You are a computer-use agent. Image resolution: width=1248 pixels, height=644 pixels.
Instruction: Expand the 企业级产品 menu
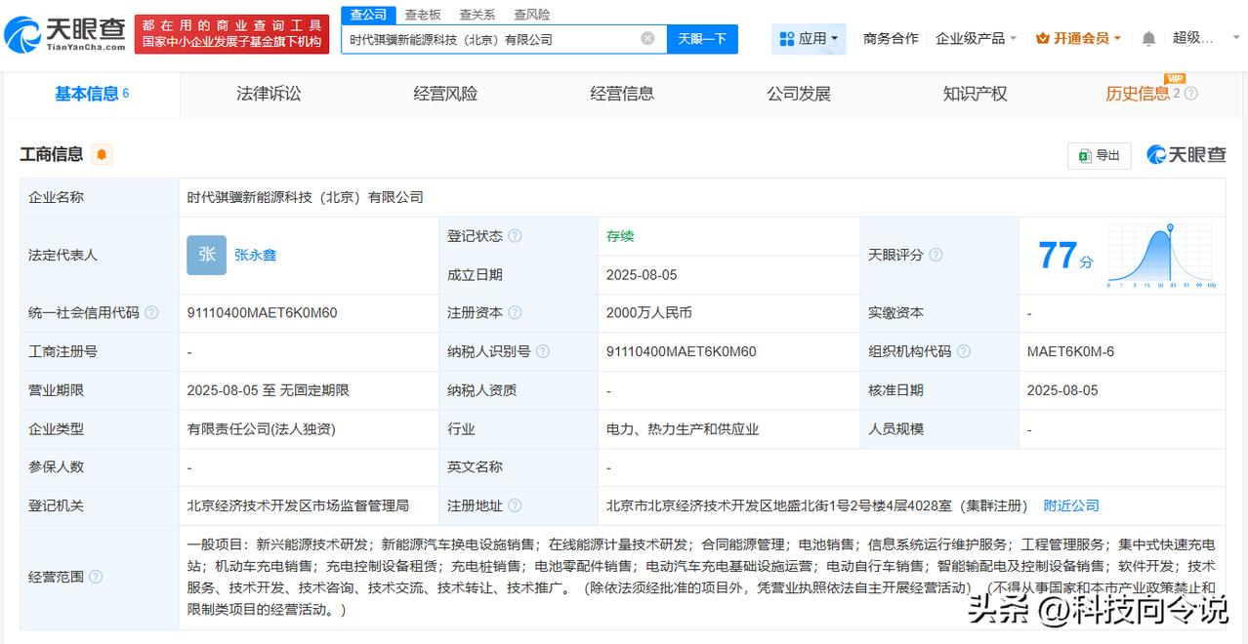976,39
